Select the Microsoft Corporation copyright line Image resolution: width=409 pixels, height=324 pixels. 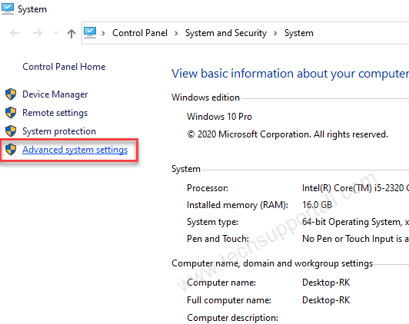[x=288, y=134]
